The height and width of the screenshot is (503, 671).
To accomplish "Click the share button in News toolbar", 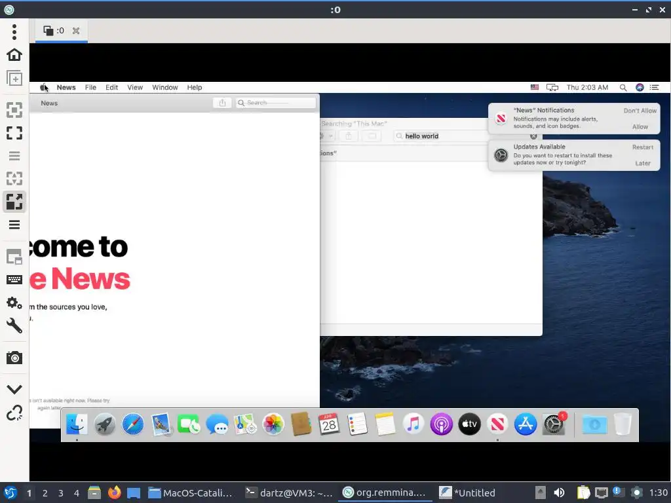I will click(x=222, y=103).
